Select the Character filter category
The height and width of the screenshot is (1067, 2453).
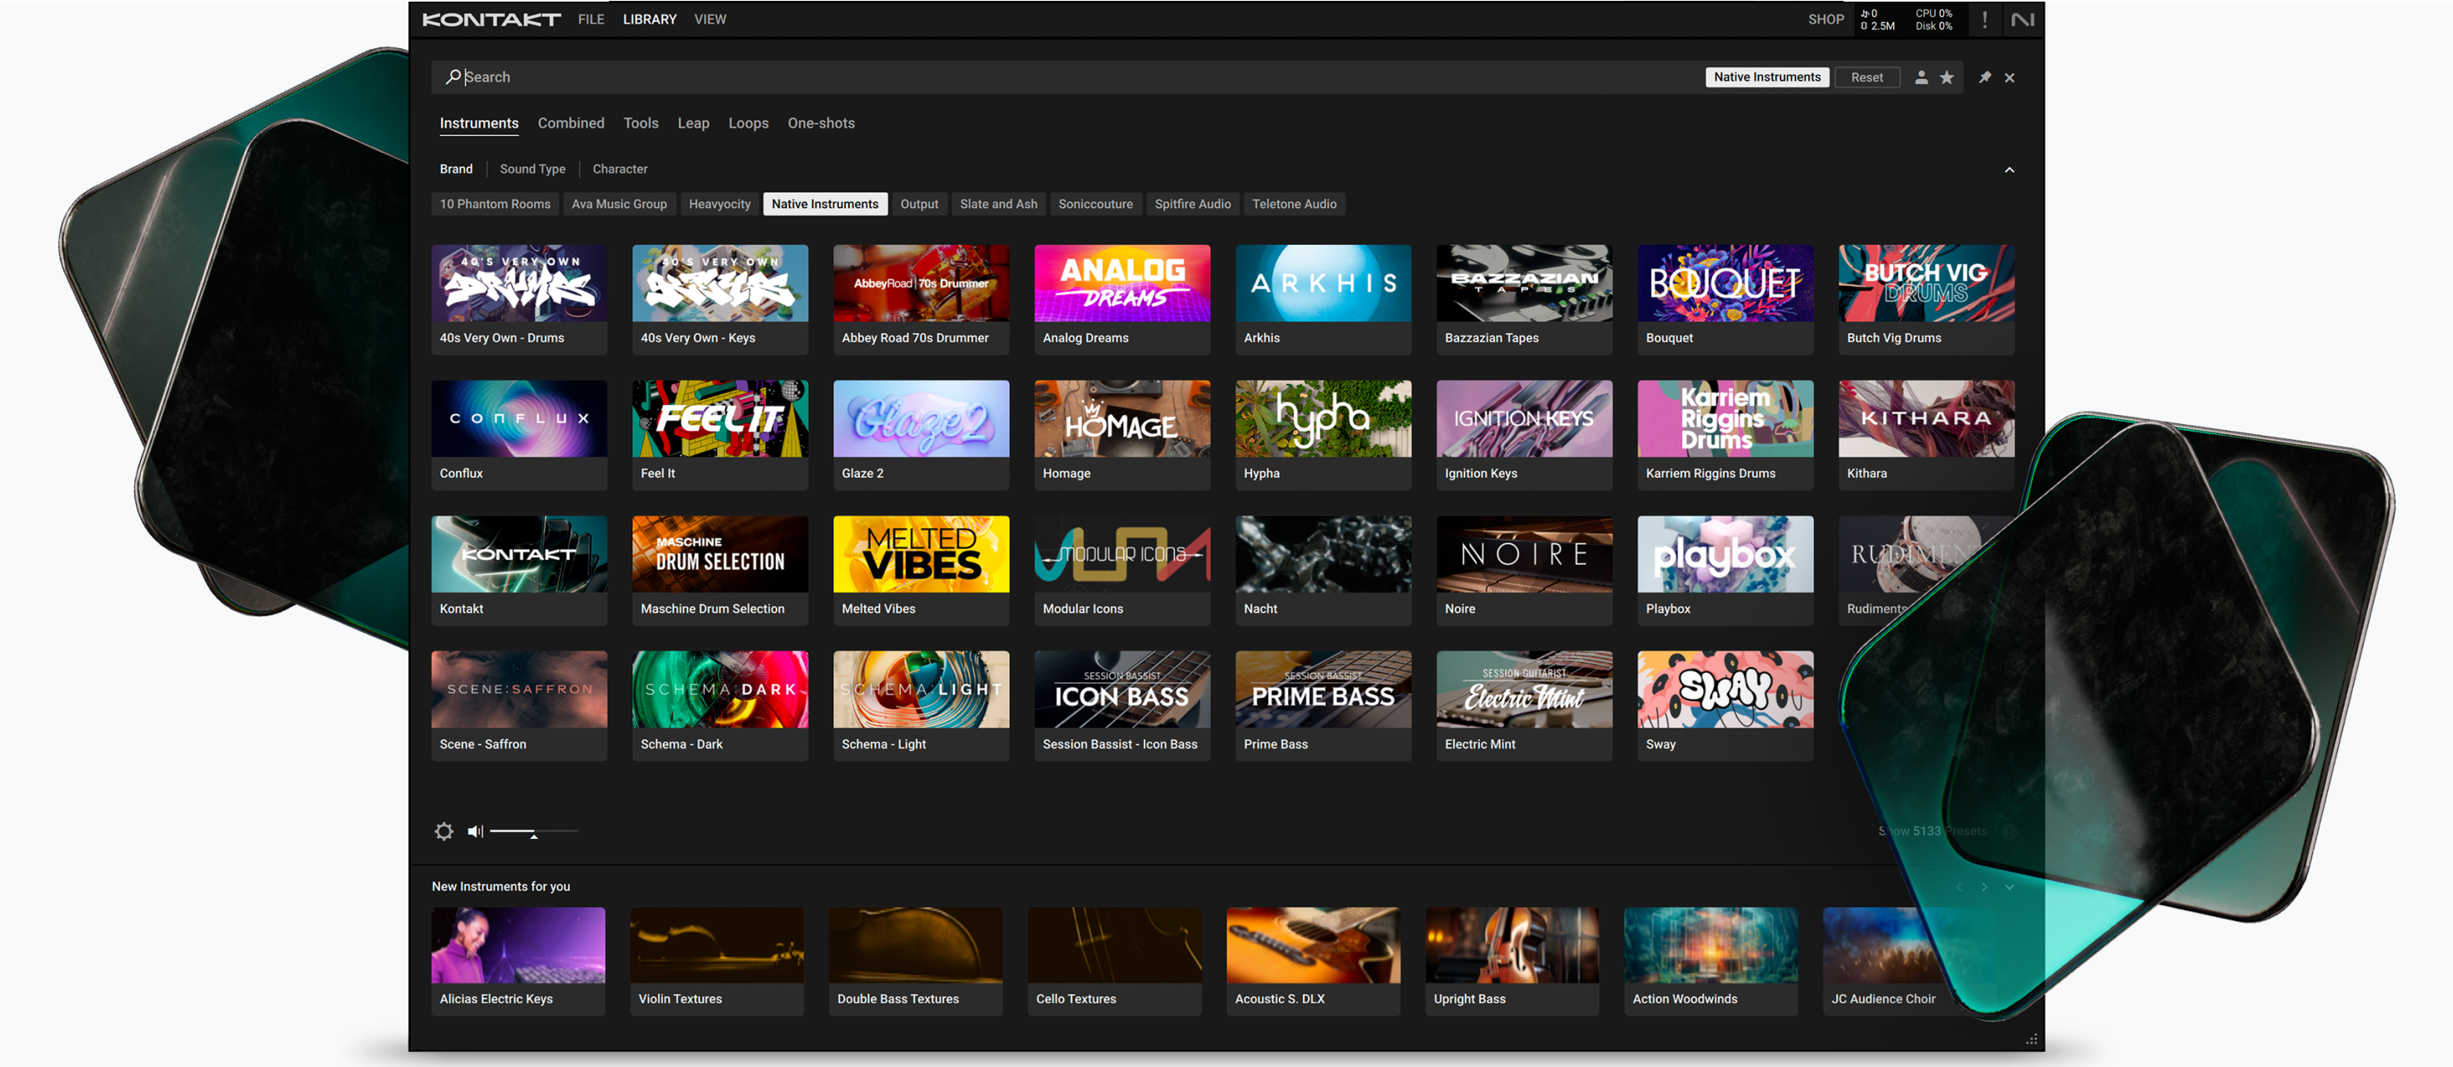pyautogui.click(x=620, y=168)
